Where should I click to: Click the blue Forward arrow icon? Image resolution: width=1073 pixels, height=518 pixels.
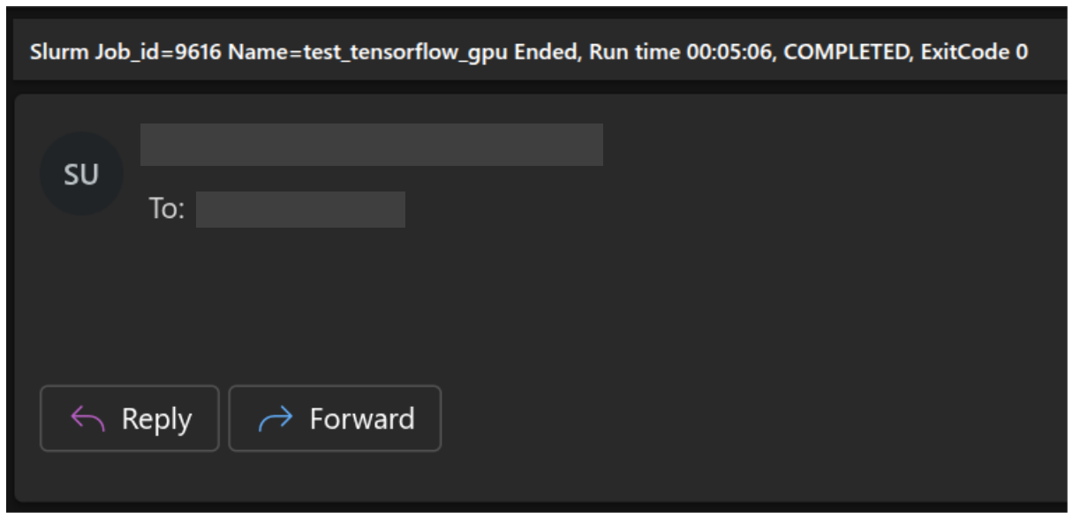tap(275, 418)
